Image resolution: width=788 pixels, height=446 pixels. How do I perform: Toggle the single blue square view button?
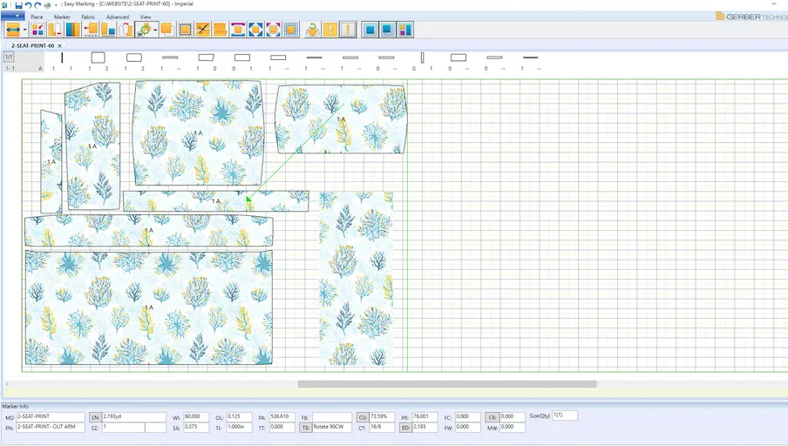click(x=370, y=30)
